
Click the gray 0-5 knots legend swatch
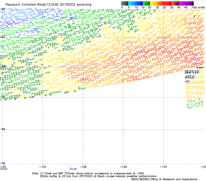[125, 3]
